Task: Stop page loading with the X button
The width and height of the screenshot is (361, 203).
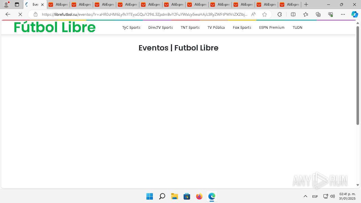Action: click(20, 14)
